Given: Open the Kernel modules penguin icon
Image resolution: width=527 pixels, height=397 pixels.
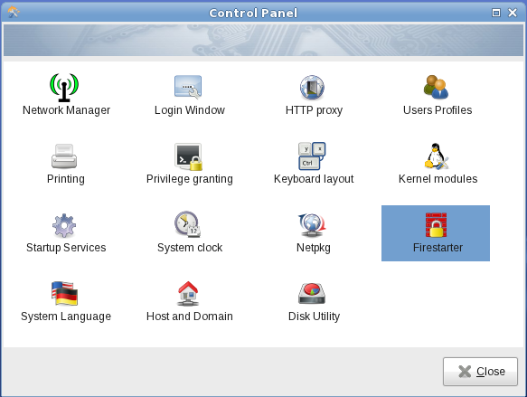Looking at the screenshot, I should tap(437, 156).
